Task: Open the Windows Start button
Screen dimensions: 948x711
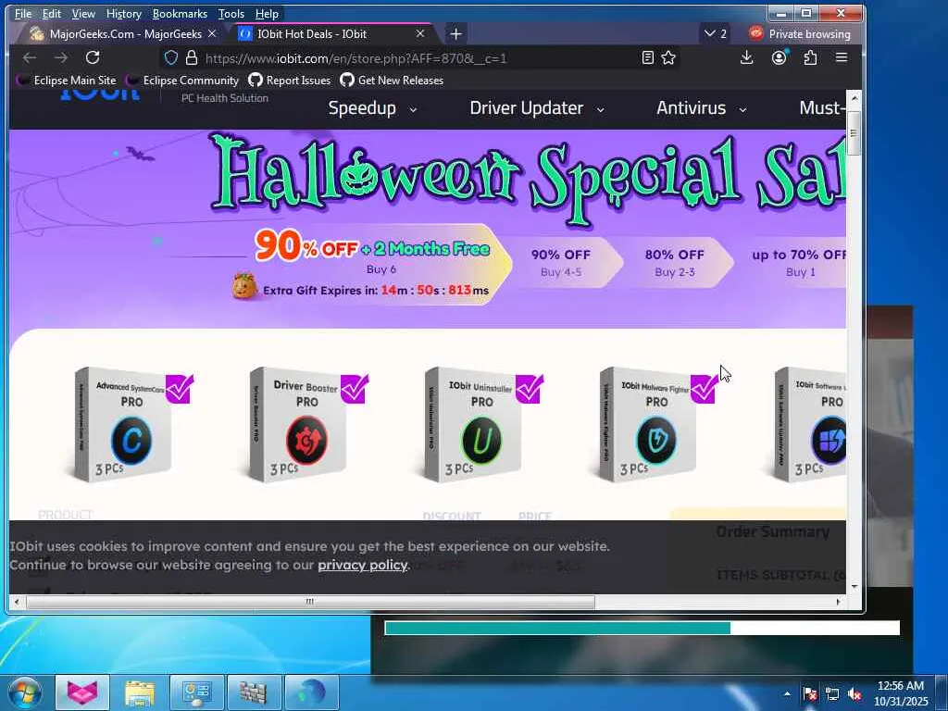Action: [24, 692]
